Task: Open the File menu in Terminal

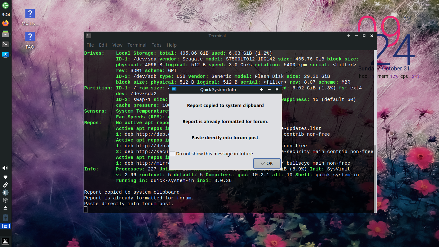Action: point(90,45)
